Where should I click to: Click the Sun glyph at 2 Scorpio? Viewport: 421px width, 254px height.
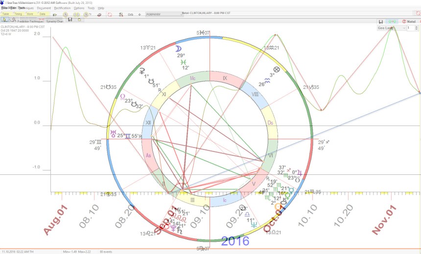point(278,207)
